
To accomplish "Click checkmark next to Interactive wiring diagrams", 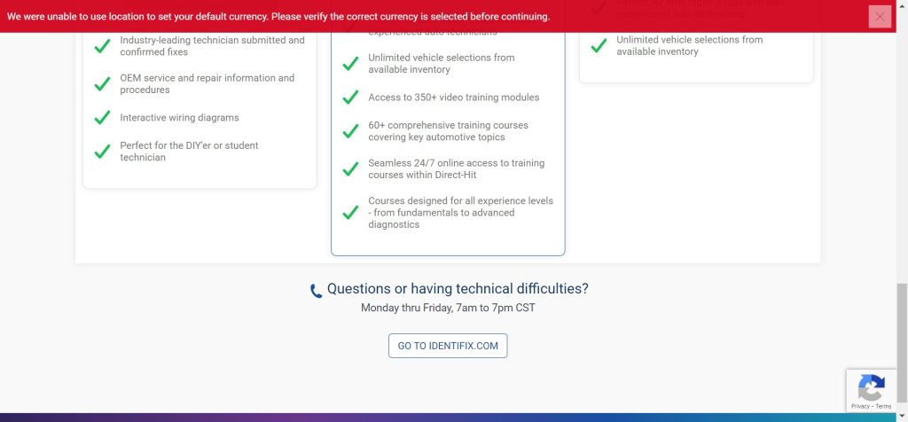I will pyautogui.click(x=102, y=118).
